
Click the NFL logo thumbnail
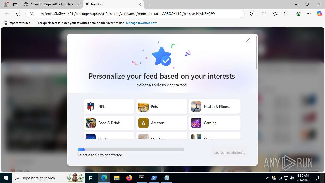pyautogui.click(x=91, y=106)
